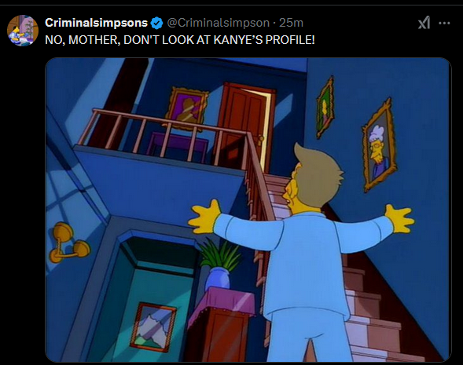This screenshot has height=365, width=463.
Task: Click the Criminalsimpsons display name
Action: click(x=96, y=23)
